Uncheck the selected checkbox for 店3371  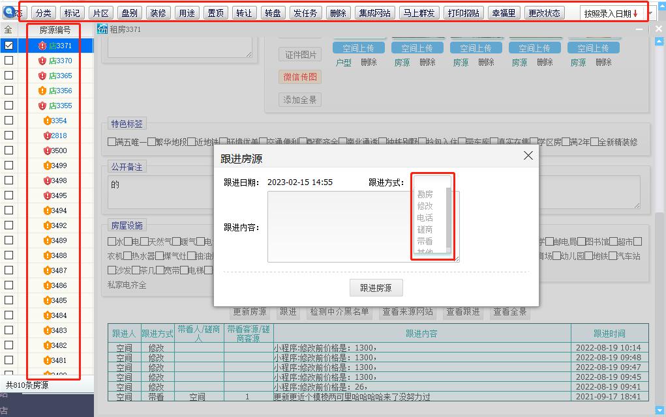(8, 46)
